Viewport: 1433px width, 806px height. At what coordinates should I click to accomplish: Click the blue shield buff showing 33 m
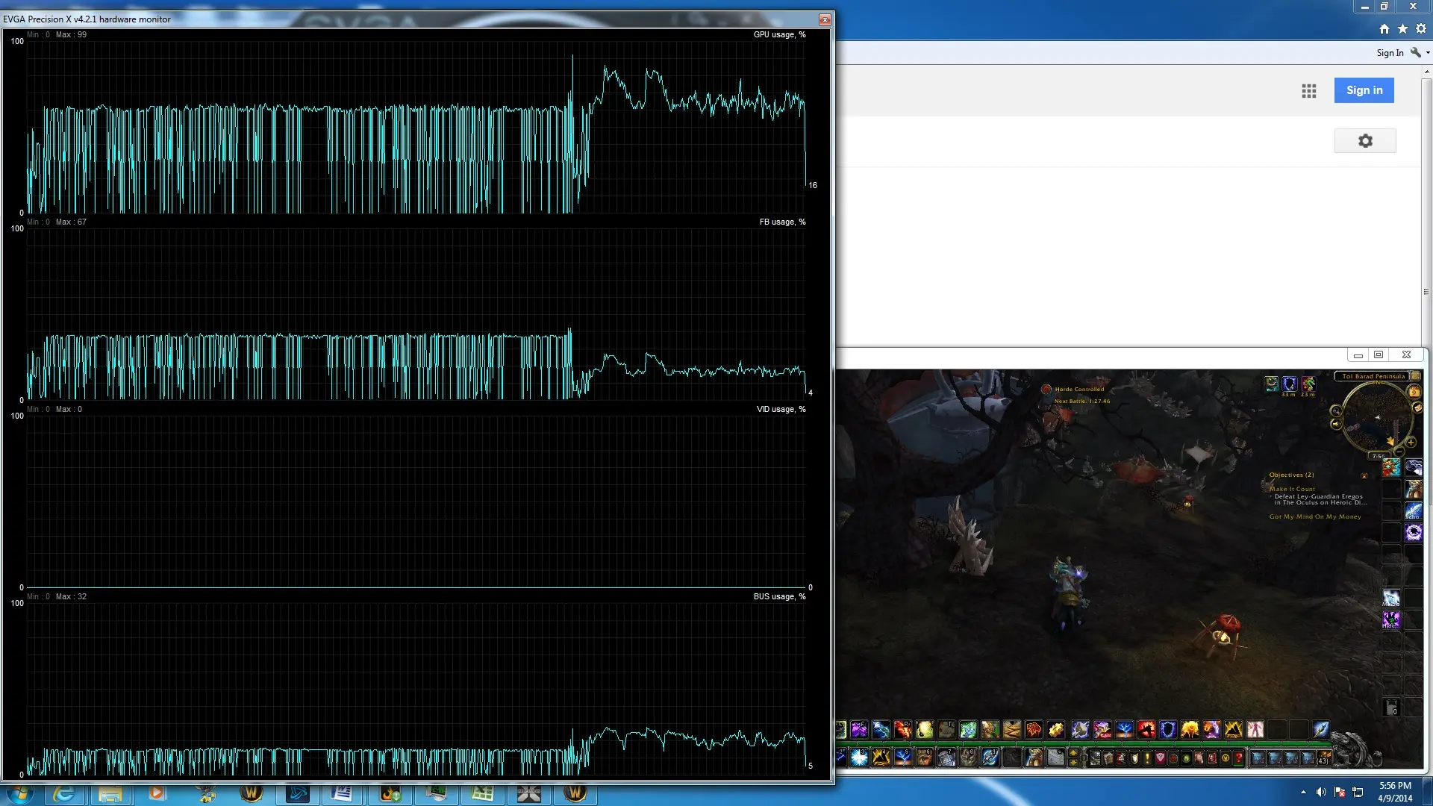point(1290,384)
